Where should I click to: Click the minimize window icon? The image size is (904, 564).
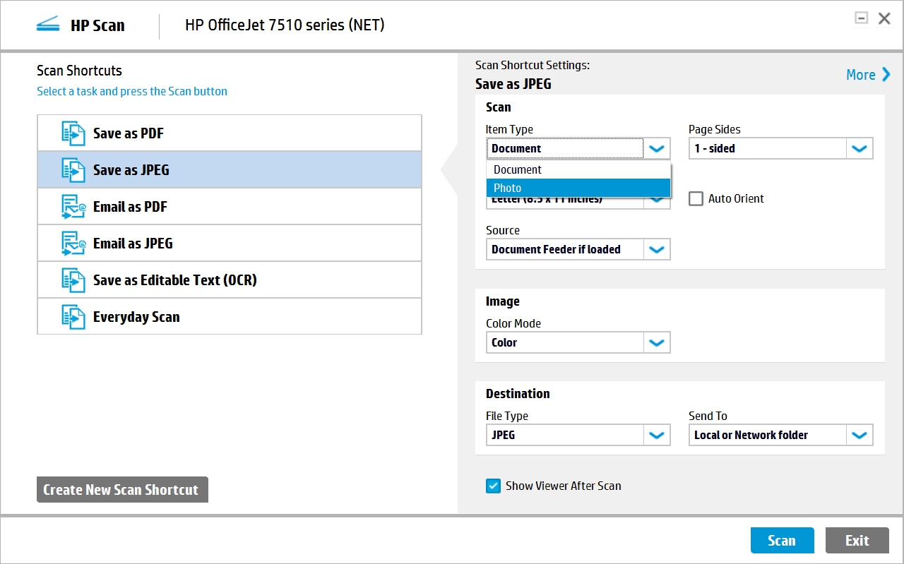[861, 18]
